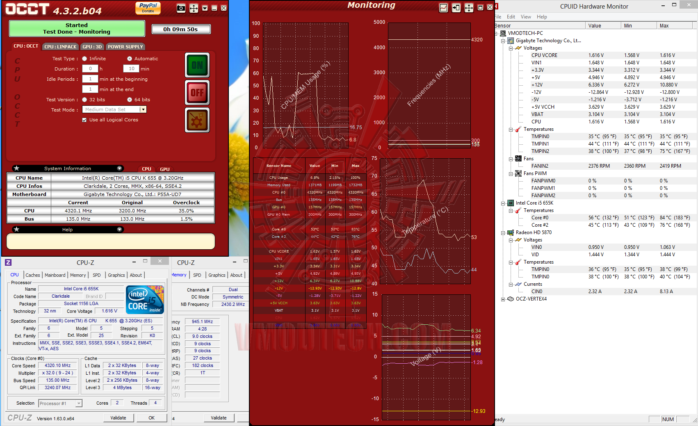698x426 pixels.
Task: Click the Fans icon under Gigabyte
Action: pyautogui.click(x=518, y=159)
